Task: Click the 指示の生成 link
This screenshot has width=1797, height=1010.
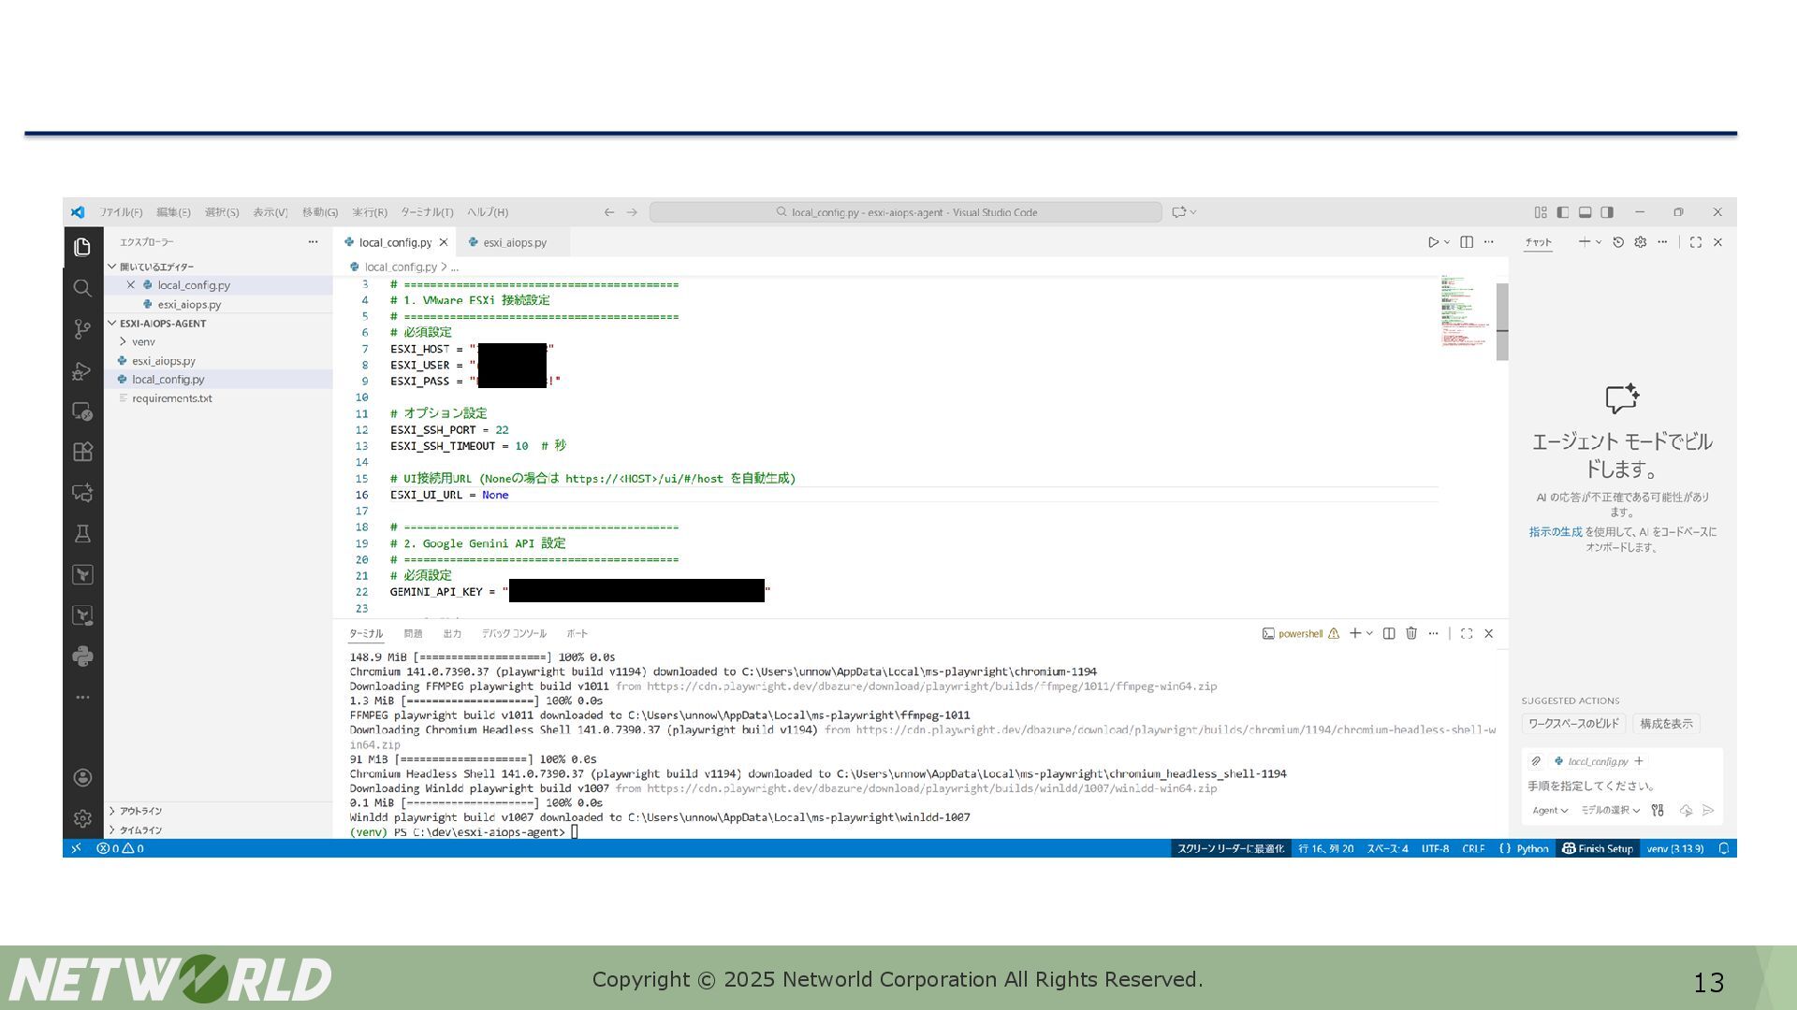Action: 1555,532
